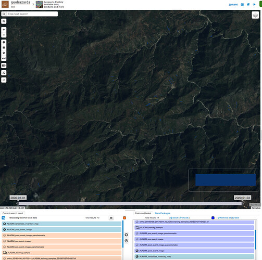Viewport: 262px width, 260px height.
Task: Select the place marker point tool
Action: [x=4, y=53]
